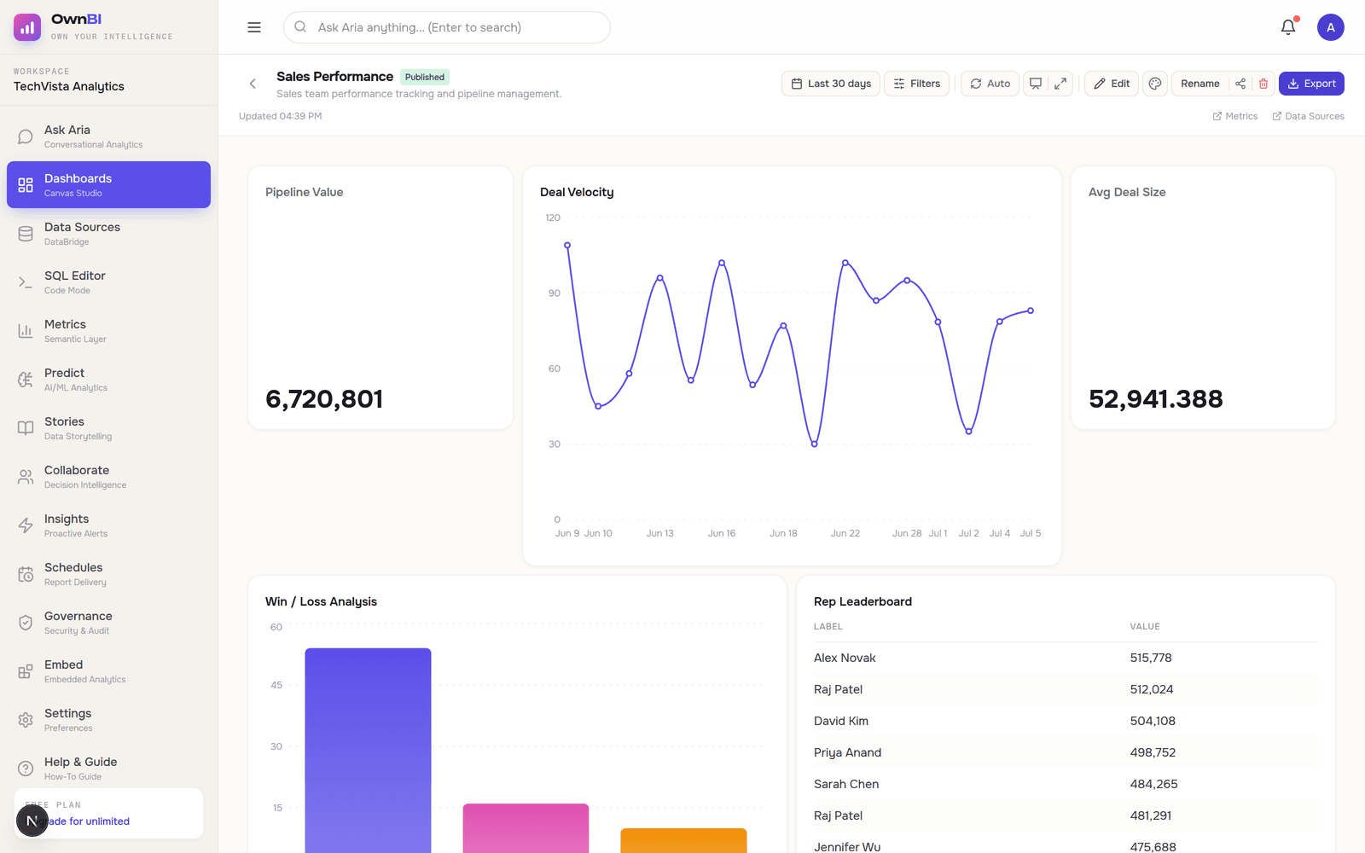Screen dimensions: 1365x853
Task: Go to Predict AI/ML Analytics
Action: click(x=108, y=380)
